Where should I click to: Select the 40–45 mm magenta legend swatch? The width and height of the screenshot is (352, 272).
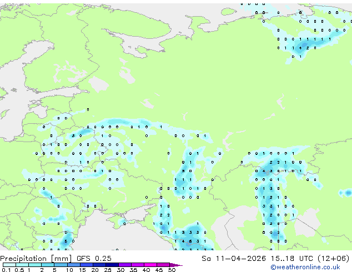(150, 265)
